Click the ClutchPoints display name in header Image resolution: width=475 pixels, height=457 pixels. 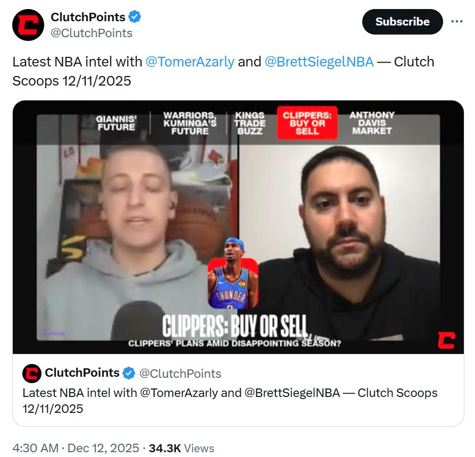(x=88, y=17)
